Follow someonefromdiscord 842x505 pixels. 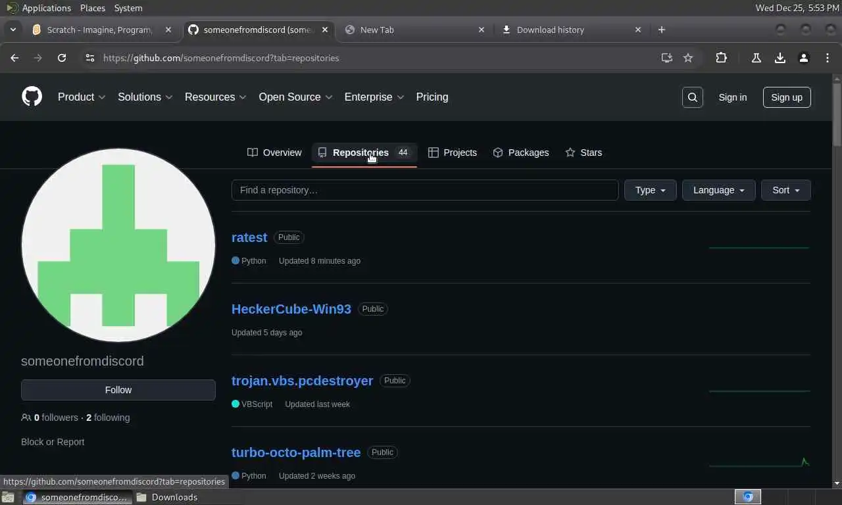(118, 390)
